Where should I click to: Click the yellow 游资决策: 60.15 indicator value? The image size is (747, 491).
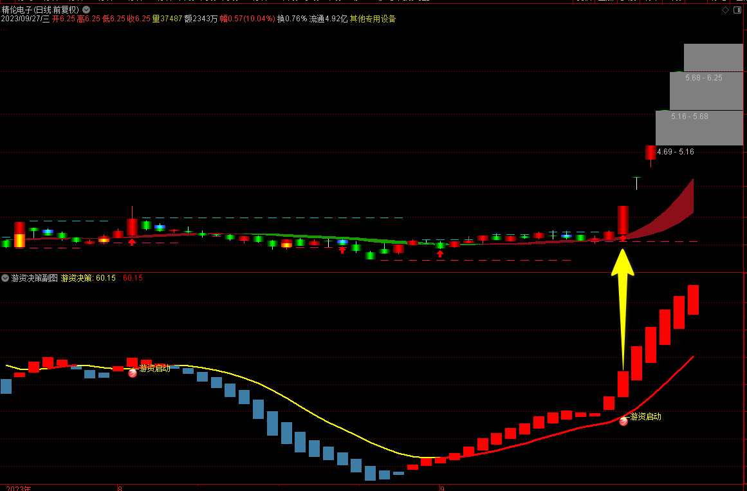(88, 278)
